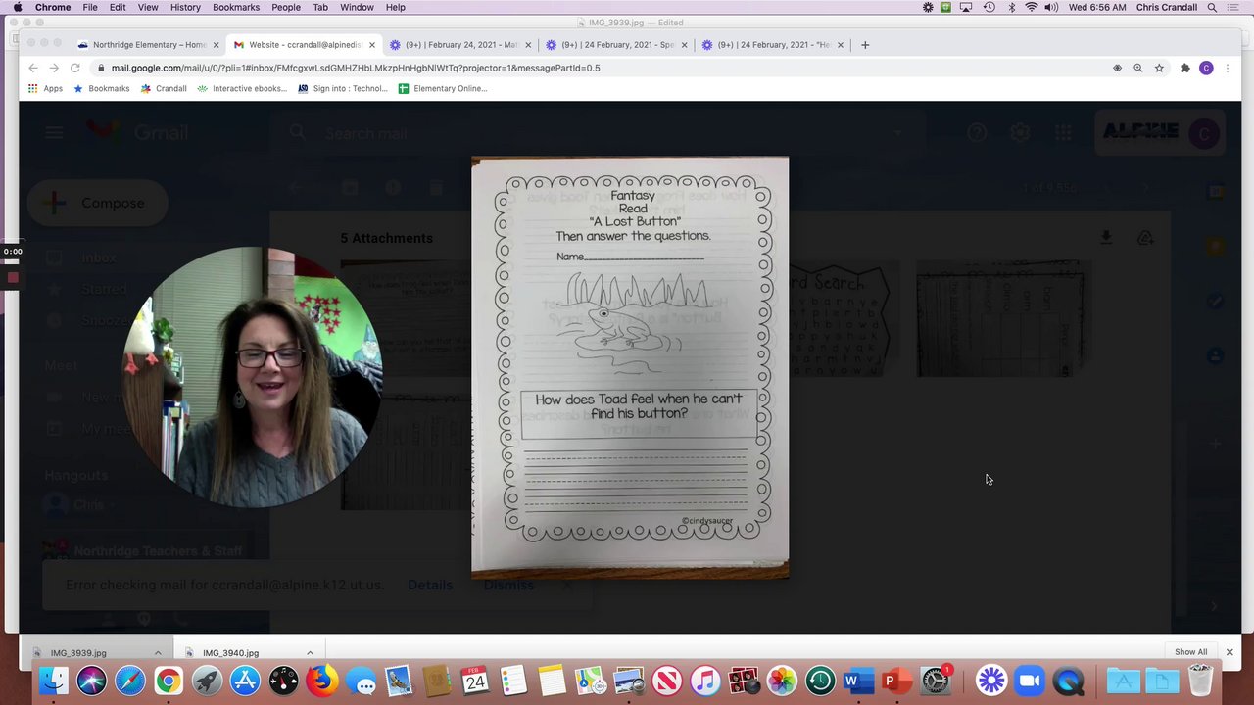
Task: Open iTunes music app from Dock
Action: click(x=705, y=681)
